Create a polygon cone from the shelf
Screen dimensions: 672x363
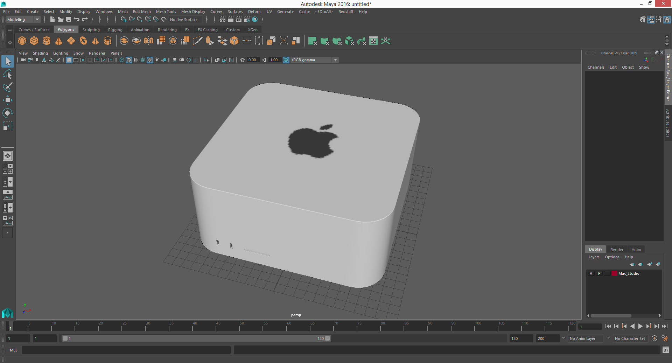(59, 41)
